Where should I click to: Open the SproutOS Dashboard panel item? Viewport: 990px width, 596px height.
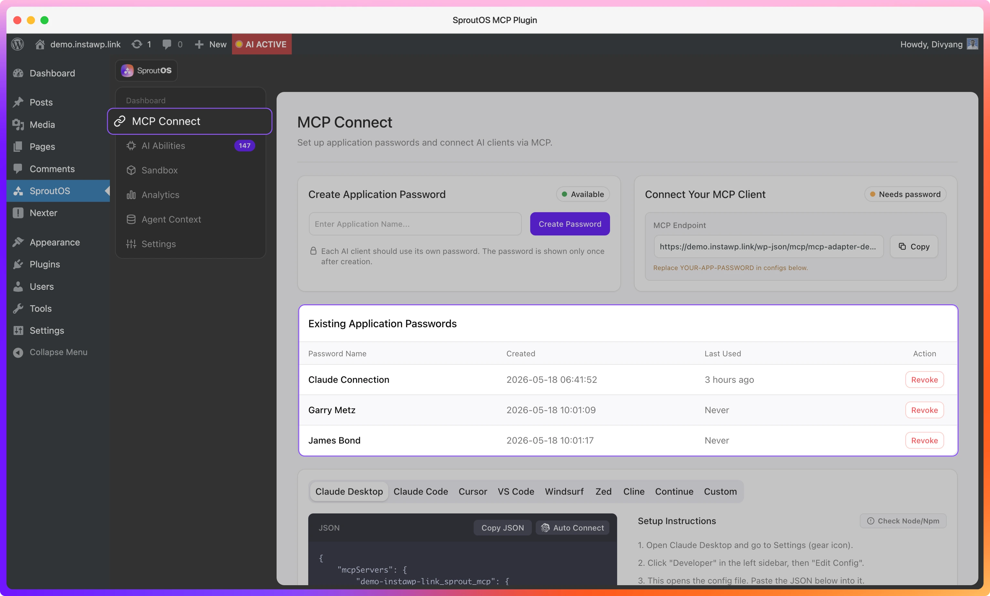pos(146,100)
